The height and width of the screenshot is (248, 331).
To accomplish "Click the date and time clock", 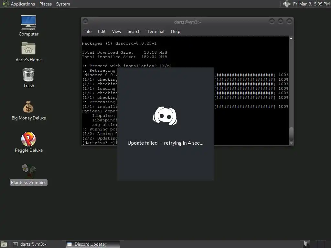I will click(x=311, y=4).
